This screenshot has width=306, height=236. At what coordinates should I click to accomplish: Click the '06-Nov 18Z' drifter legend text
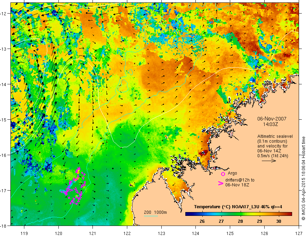[237, 185]
